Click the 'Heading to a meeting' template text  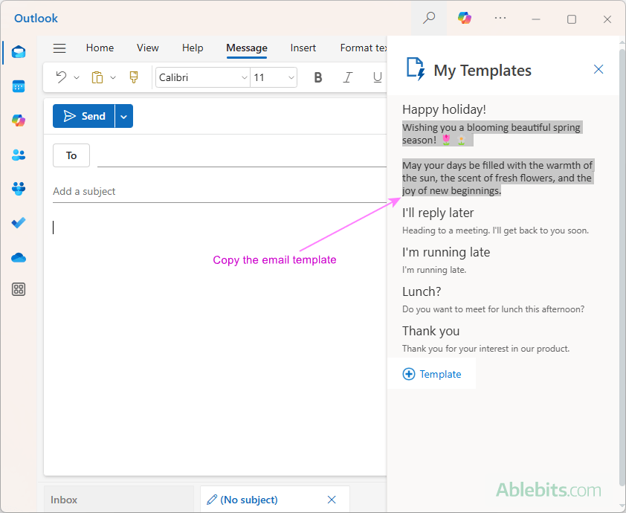click(x=495, y=230)
